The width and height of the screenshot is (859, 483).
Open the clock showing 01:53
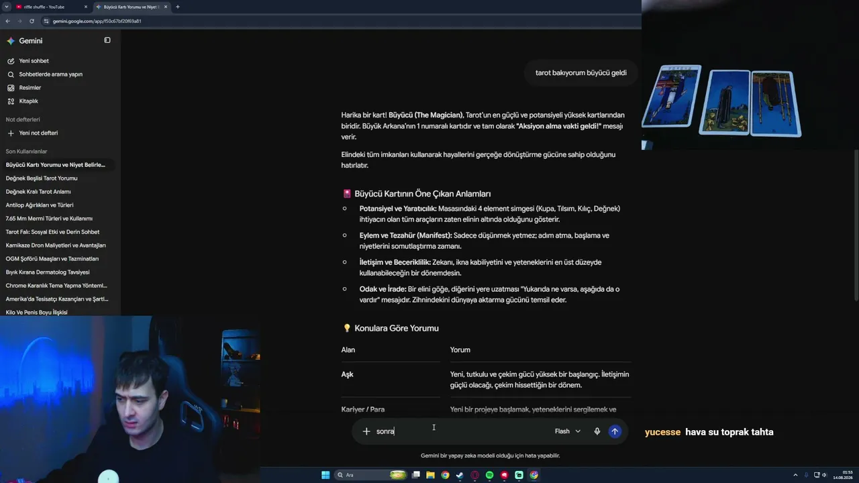842,475
